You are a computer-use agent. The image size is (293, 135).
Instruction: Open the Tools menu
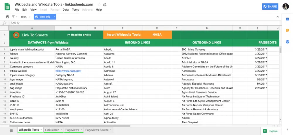(x=75, y=10)
